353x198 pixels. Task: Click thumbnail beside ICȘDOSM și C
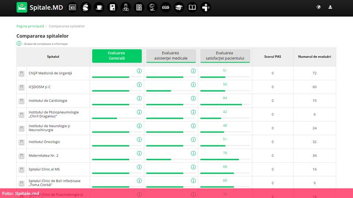(x=21, y=87)
